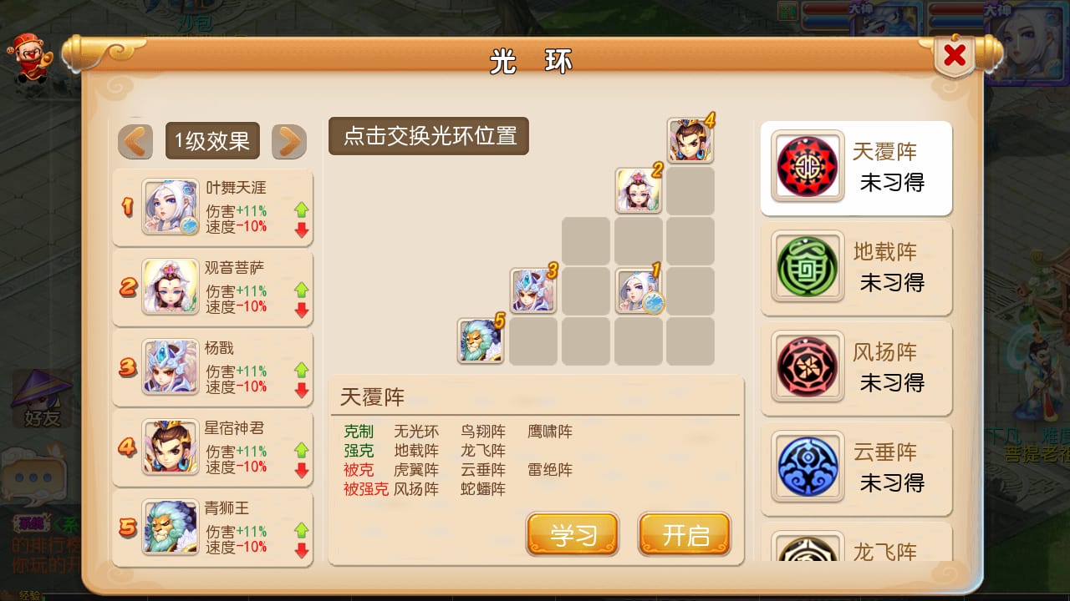Select the green 地载阵 formation icon

(x=807, y=266)
